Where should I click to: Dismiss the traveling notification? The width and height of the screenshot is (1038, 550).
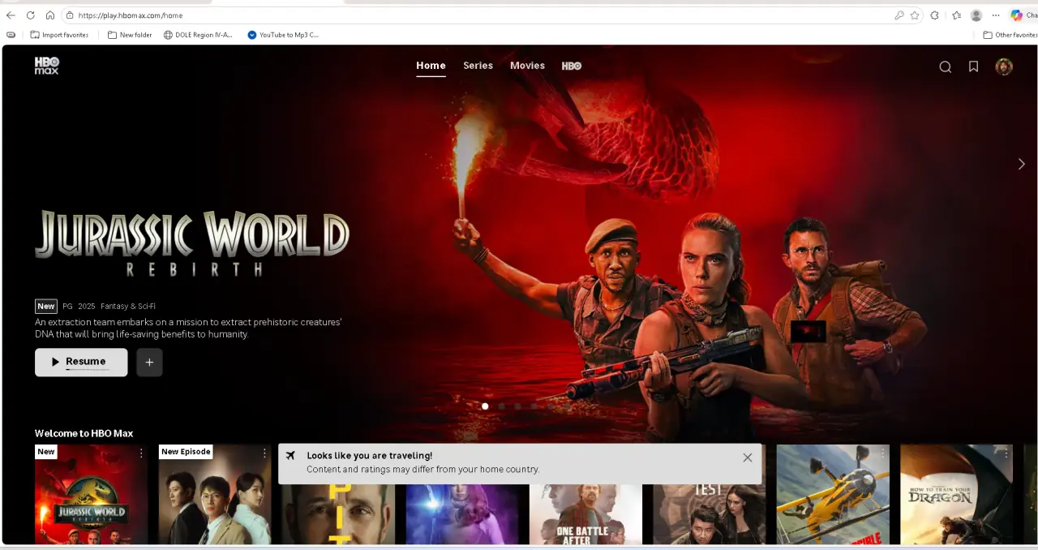tap(748, 458)
